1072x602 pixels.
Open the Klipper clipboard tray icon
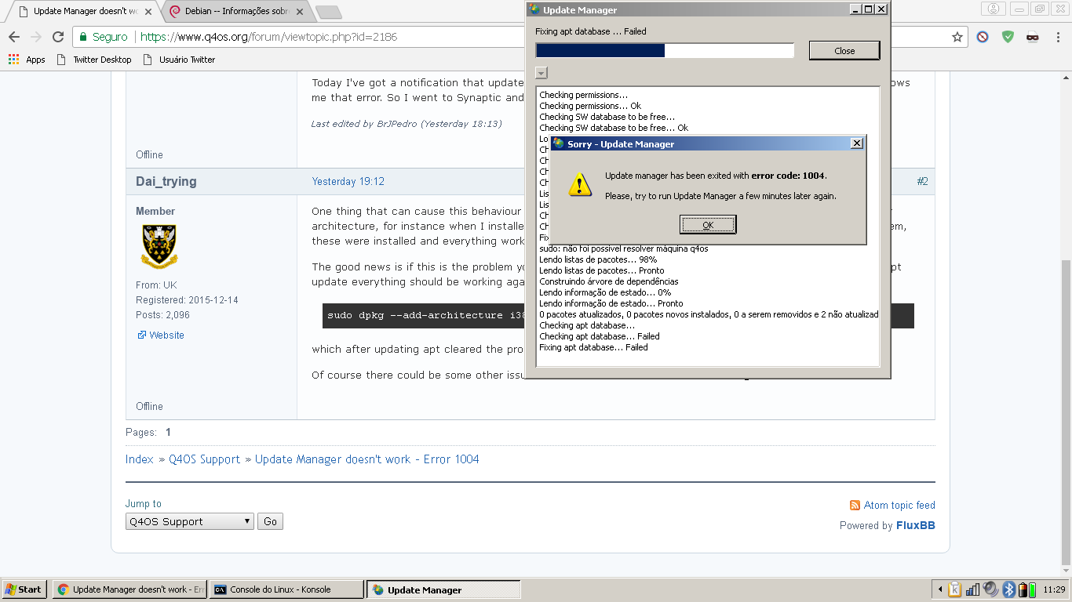[x=954, y=589]
